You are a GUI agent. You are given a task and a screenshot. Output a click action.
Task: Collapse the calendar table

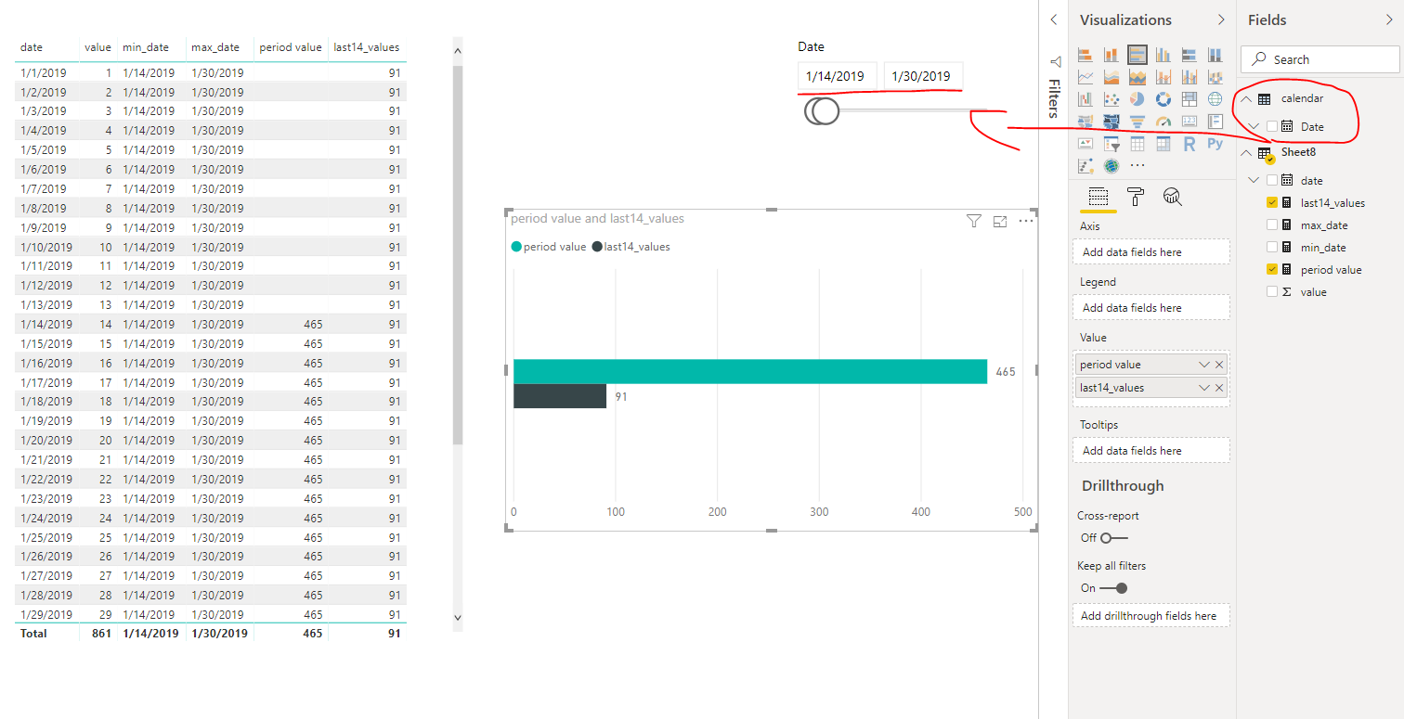[x=1246, y=98]
